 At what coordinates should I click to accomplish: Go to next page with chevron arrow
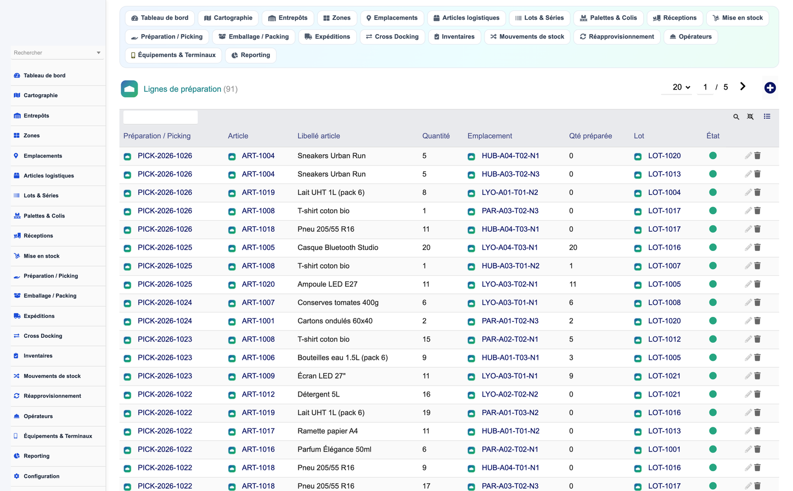coord(743,86)
